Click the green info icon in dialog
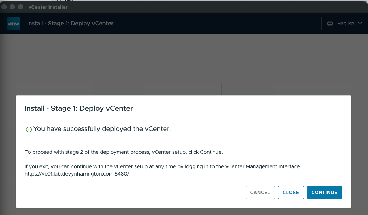The image size is (368, 215). 29,129
